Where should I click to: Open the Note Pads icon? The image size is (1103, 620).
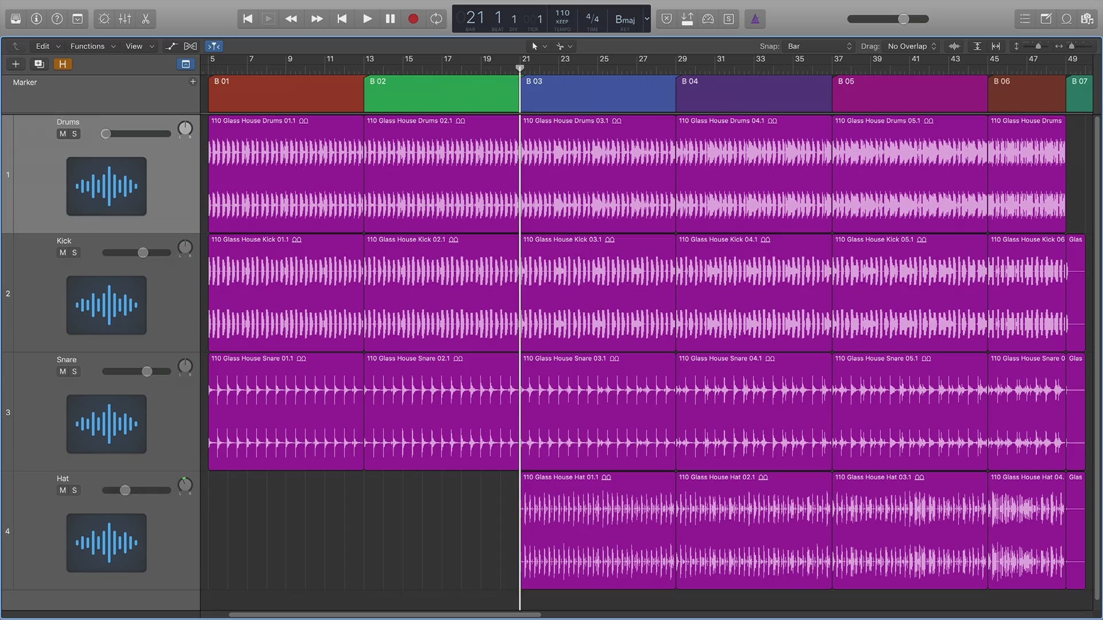pyautogui.click(x=1046, y=19)
